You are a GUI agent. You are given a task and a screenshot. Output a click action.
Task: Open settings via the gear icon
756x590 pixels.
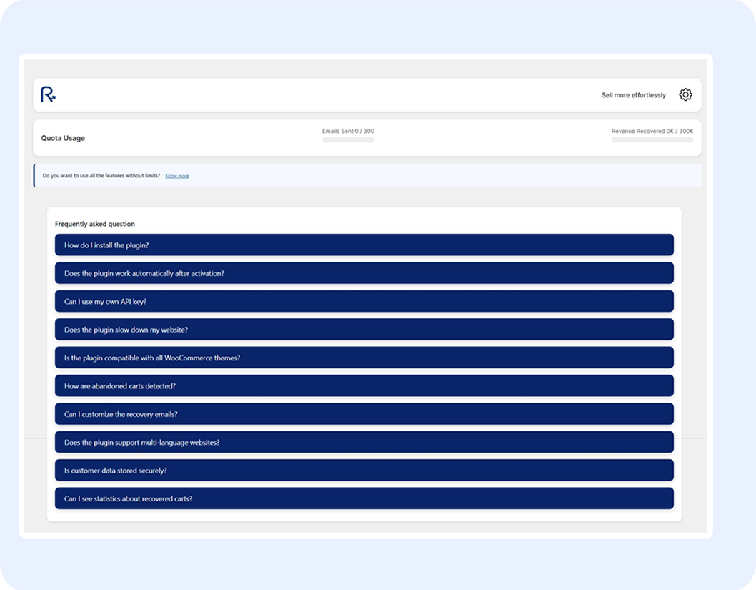[685, 94]
